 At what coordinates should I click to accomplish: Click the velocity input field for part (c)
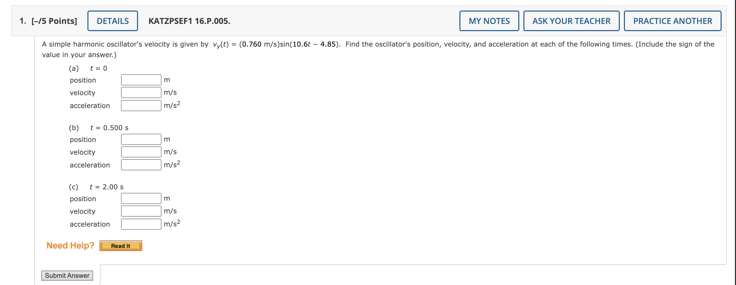(x=141, y=211)
